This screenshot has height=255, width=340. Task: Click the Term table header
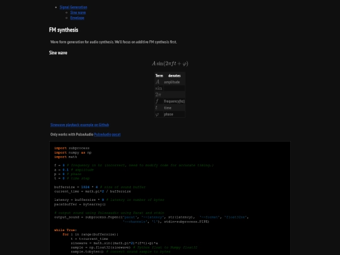(159, 76)
